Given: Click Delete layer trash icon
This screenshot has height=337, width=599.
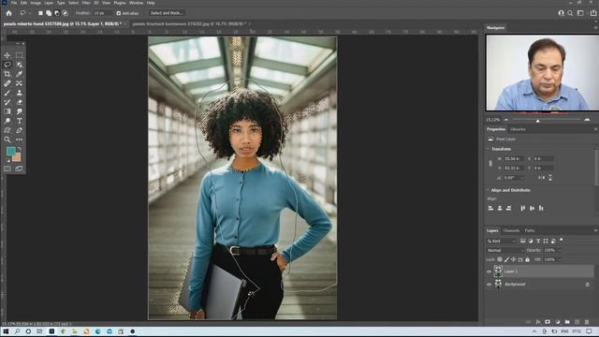Looking at the screenshot, I should click(x=587, y=322).
